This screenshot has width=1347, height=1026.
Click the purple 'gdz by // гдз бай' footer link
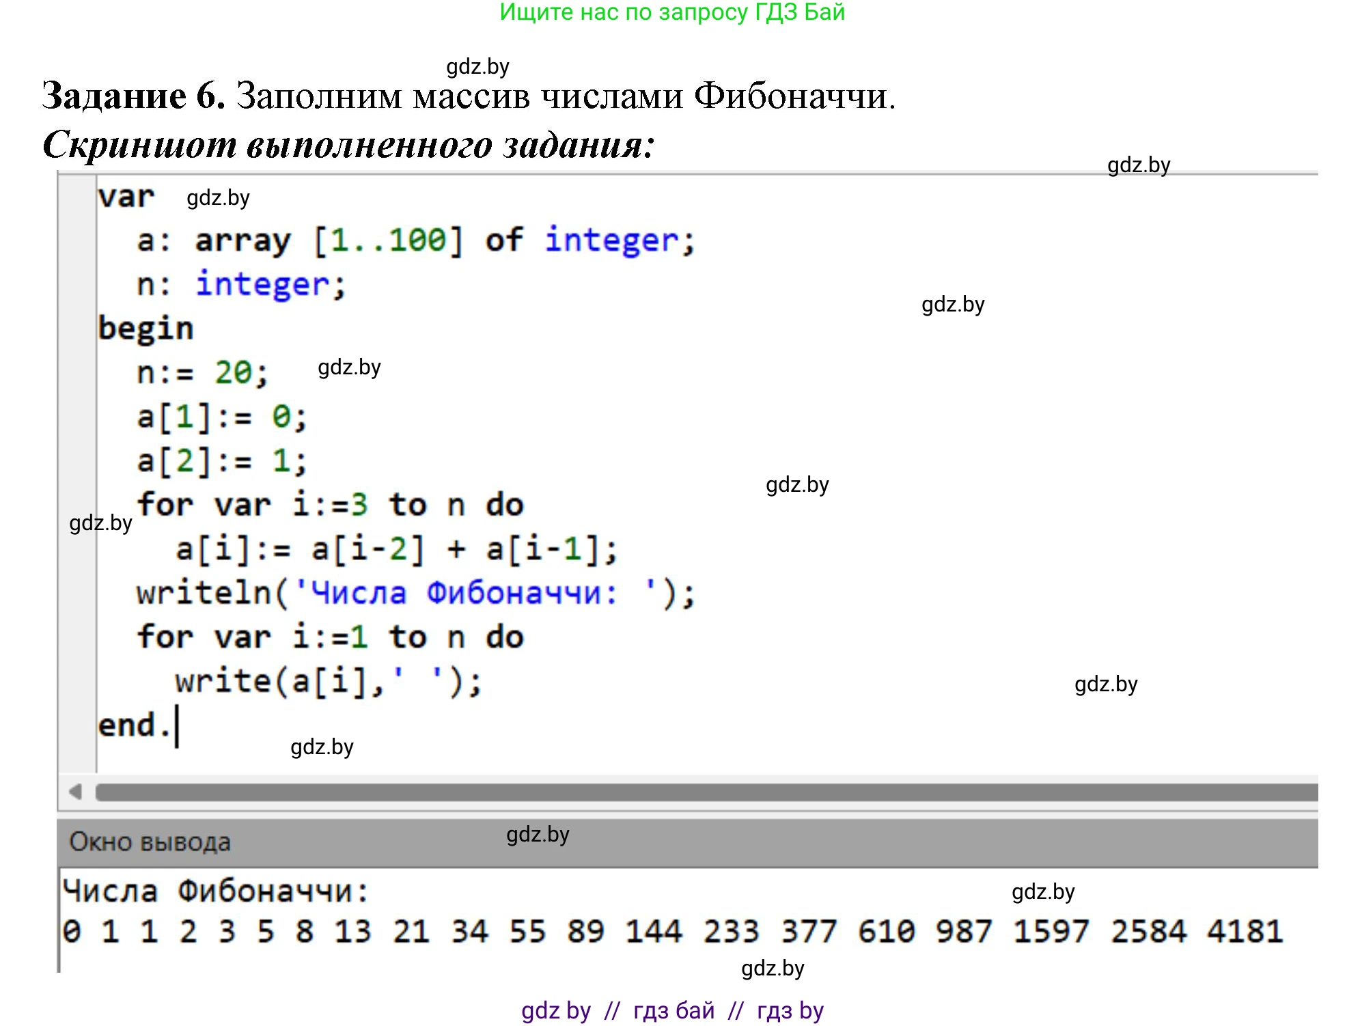pyautogui.click(x=672, y=1010)
